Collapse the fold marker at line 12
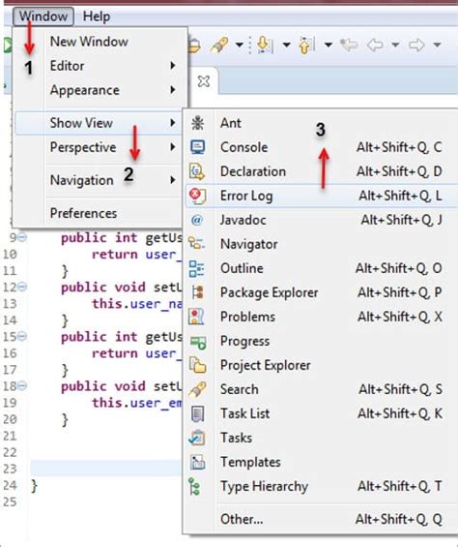 click(22, 288)
